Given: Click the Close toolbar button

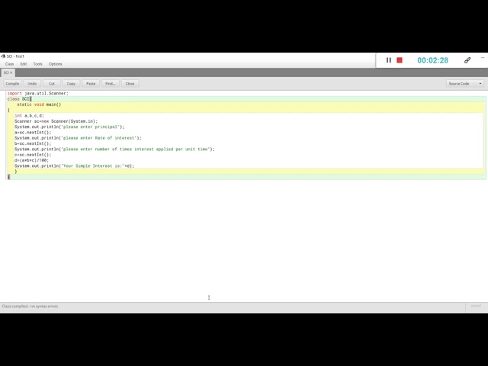Looking at the screenshot, I should (130, 84).
